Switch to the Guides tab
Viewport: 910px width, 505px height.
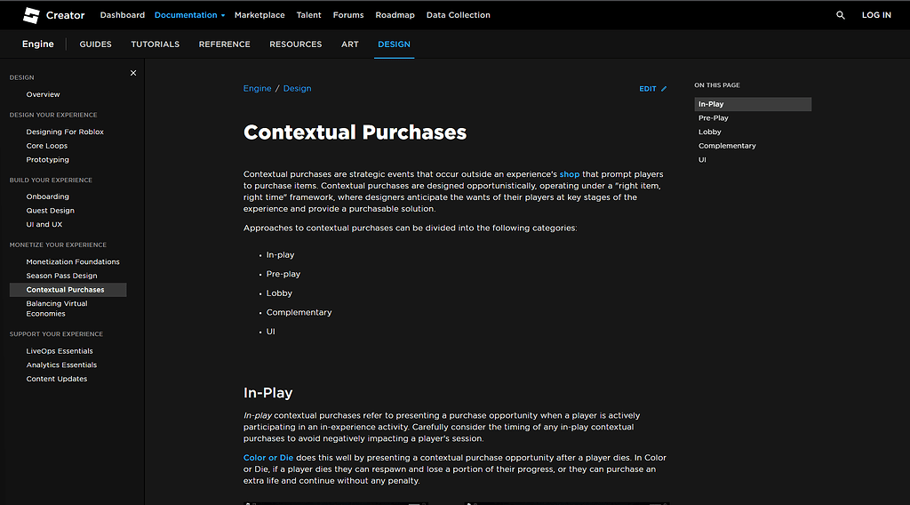(x=95, y=44)
